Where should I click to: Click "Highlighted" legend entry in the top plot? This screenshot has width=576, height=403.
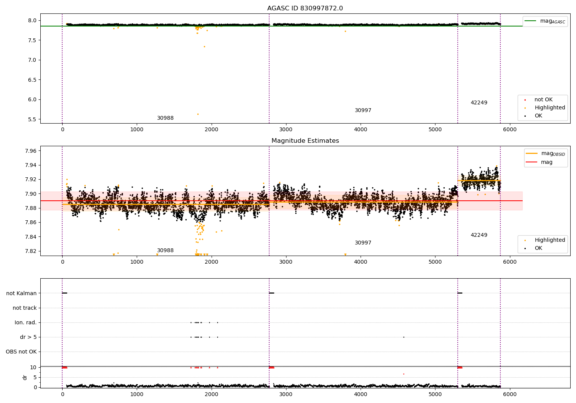[x=546, y=108]
